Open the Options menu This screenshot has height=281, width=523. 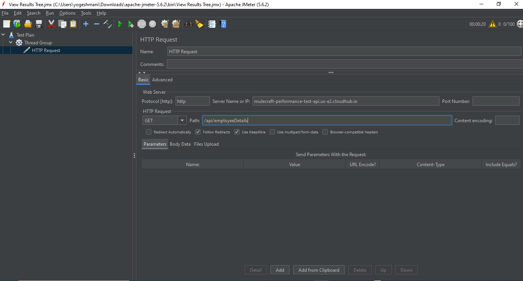(x=67, y=13)
